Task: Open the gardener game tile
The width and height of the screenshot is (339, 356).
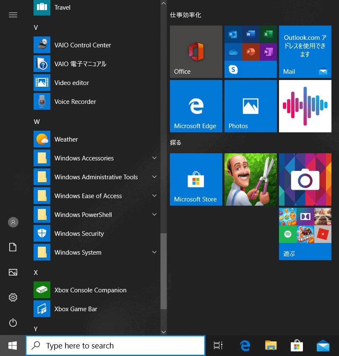Action: point(250,179)
